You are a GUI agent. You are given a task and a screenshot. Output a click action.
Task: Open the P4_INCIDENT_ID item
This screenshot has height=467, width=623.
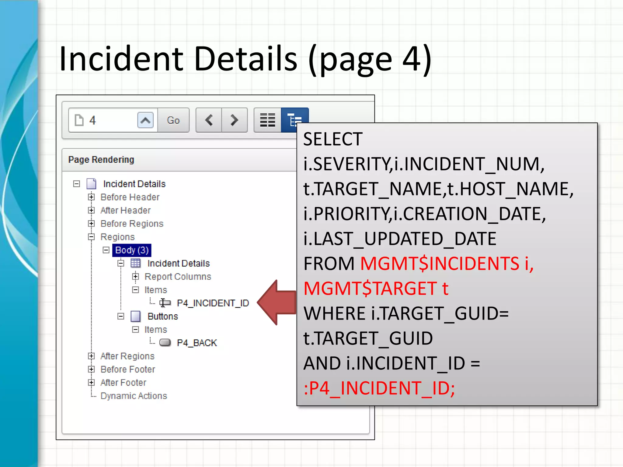213,303
